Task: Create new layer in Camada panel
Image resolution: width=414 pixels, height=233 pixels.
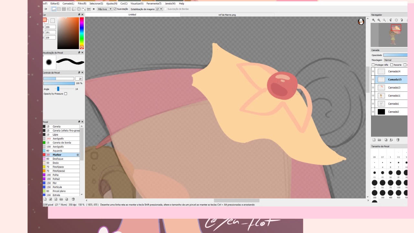Action: click(x=374, y=140)
